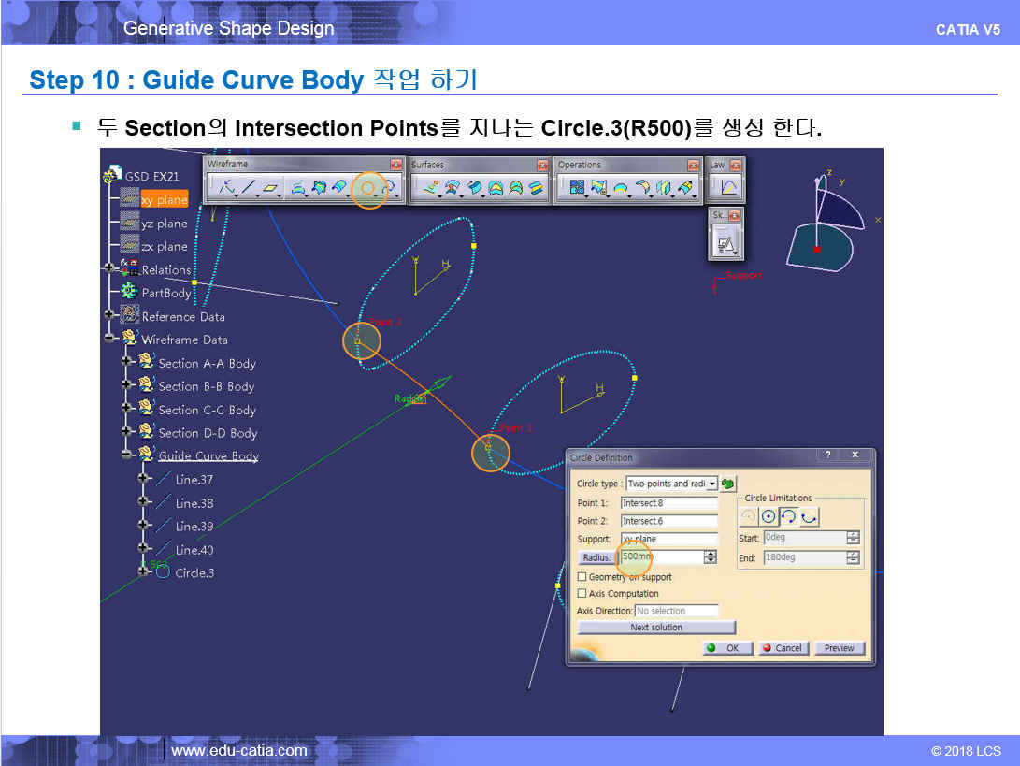The width and height of the screenshot is (1020, 766).
Task: Click the first icon in the Surfaces toolbar
Action: (x=431, y=188)
